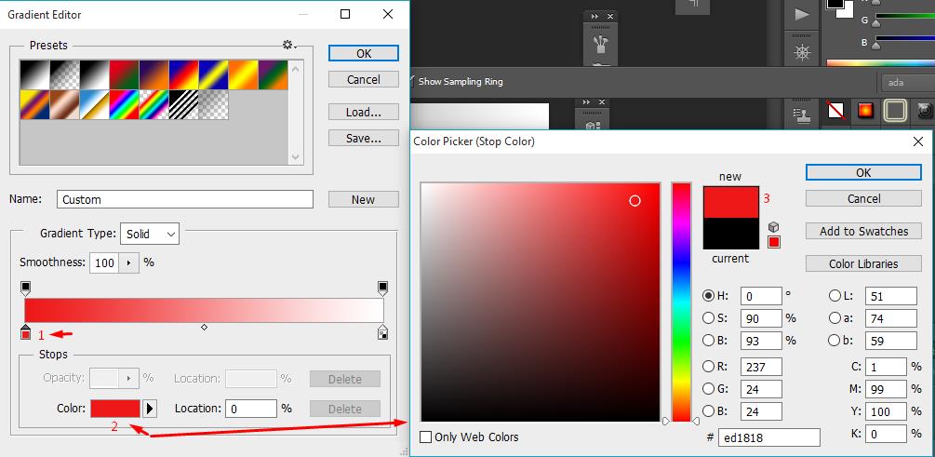Choose the chrome gradient preset
The height and width of the screenshot is (457, 935).
pos(94,104)
